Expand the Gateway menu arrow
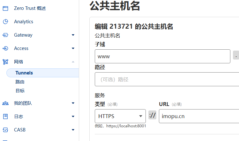Image resolution: width=239 pixels, height=141 pixels. 73,35
